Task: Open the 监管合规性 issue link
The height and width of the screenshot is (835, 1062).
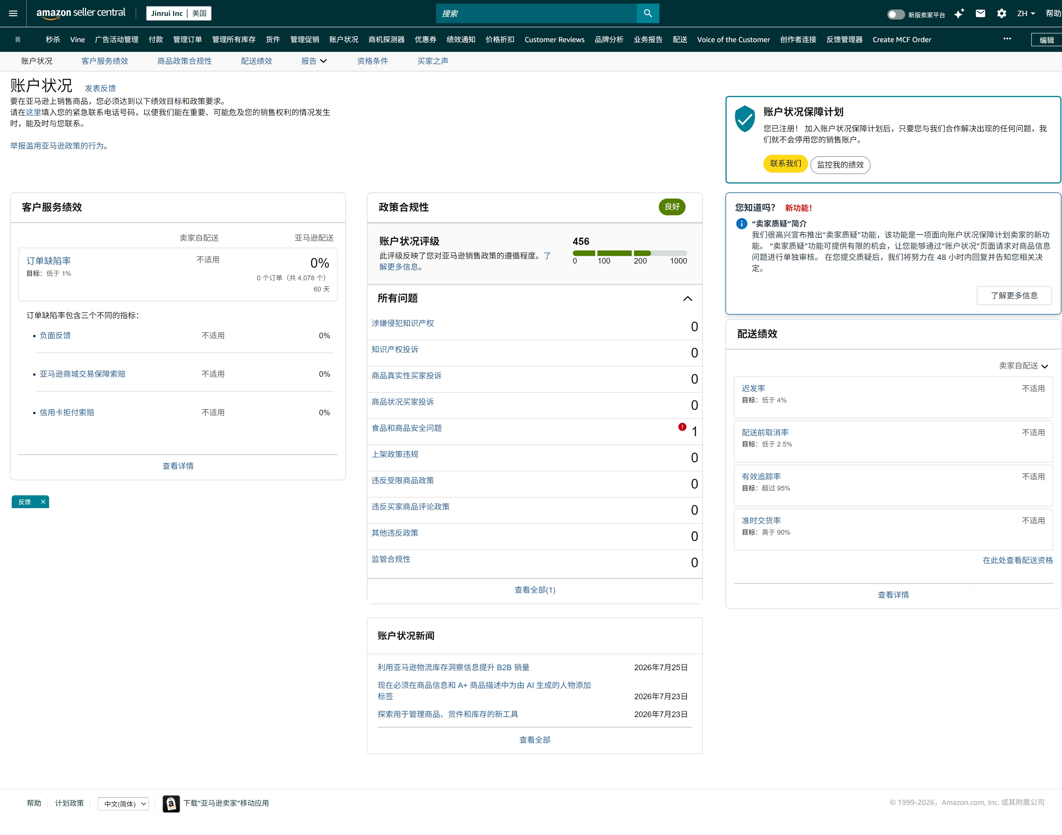Action: pyautogui.click(x=391, y=559)
